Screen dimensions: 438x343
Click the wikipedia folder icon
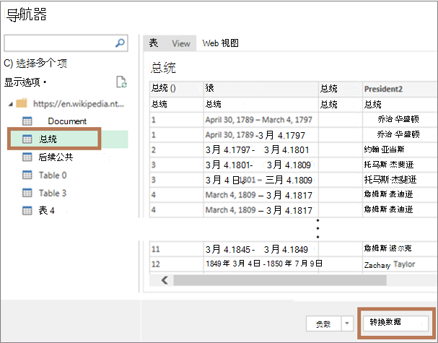(22, 103)
